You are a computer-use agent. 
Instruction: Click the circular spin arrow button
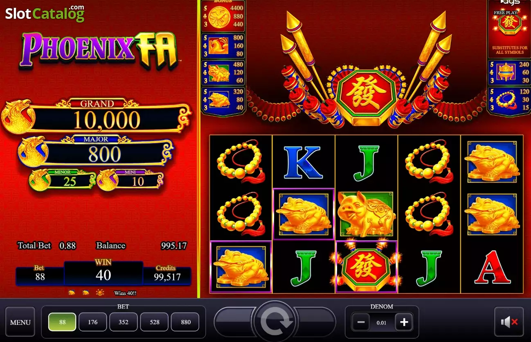click(x=275, y=321)
